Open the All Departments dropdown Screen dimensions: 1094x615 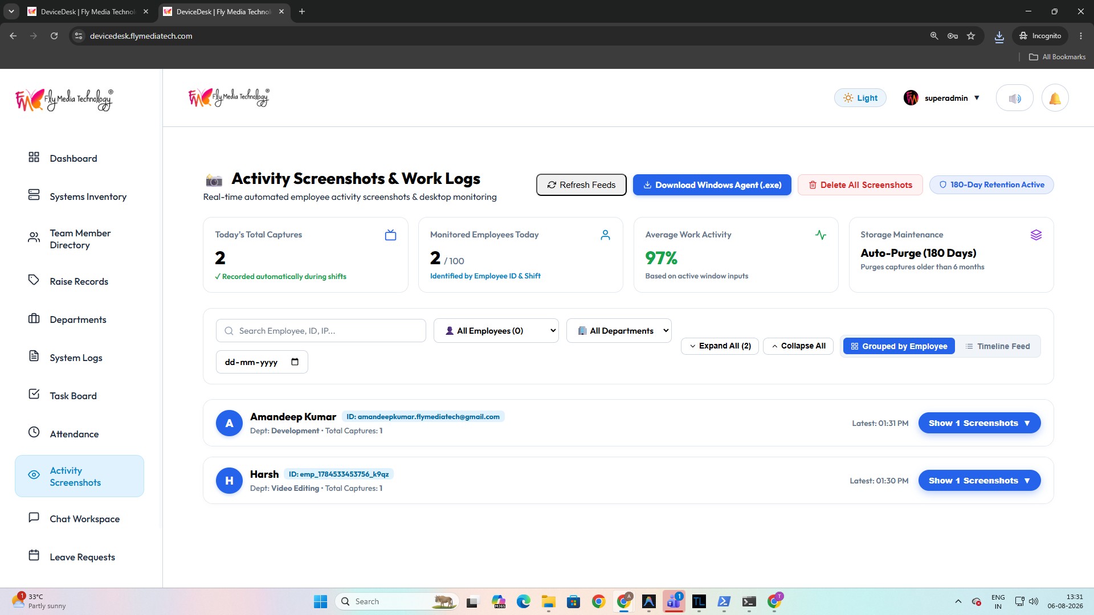pos(619,331)
